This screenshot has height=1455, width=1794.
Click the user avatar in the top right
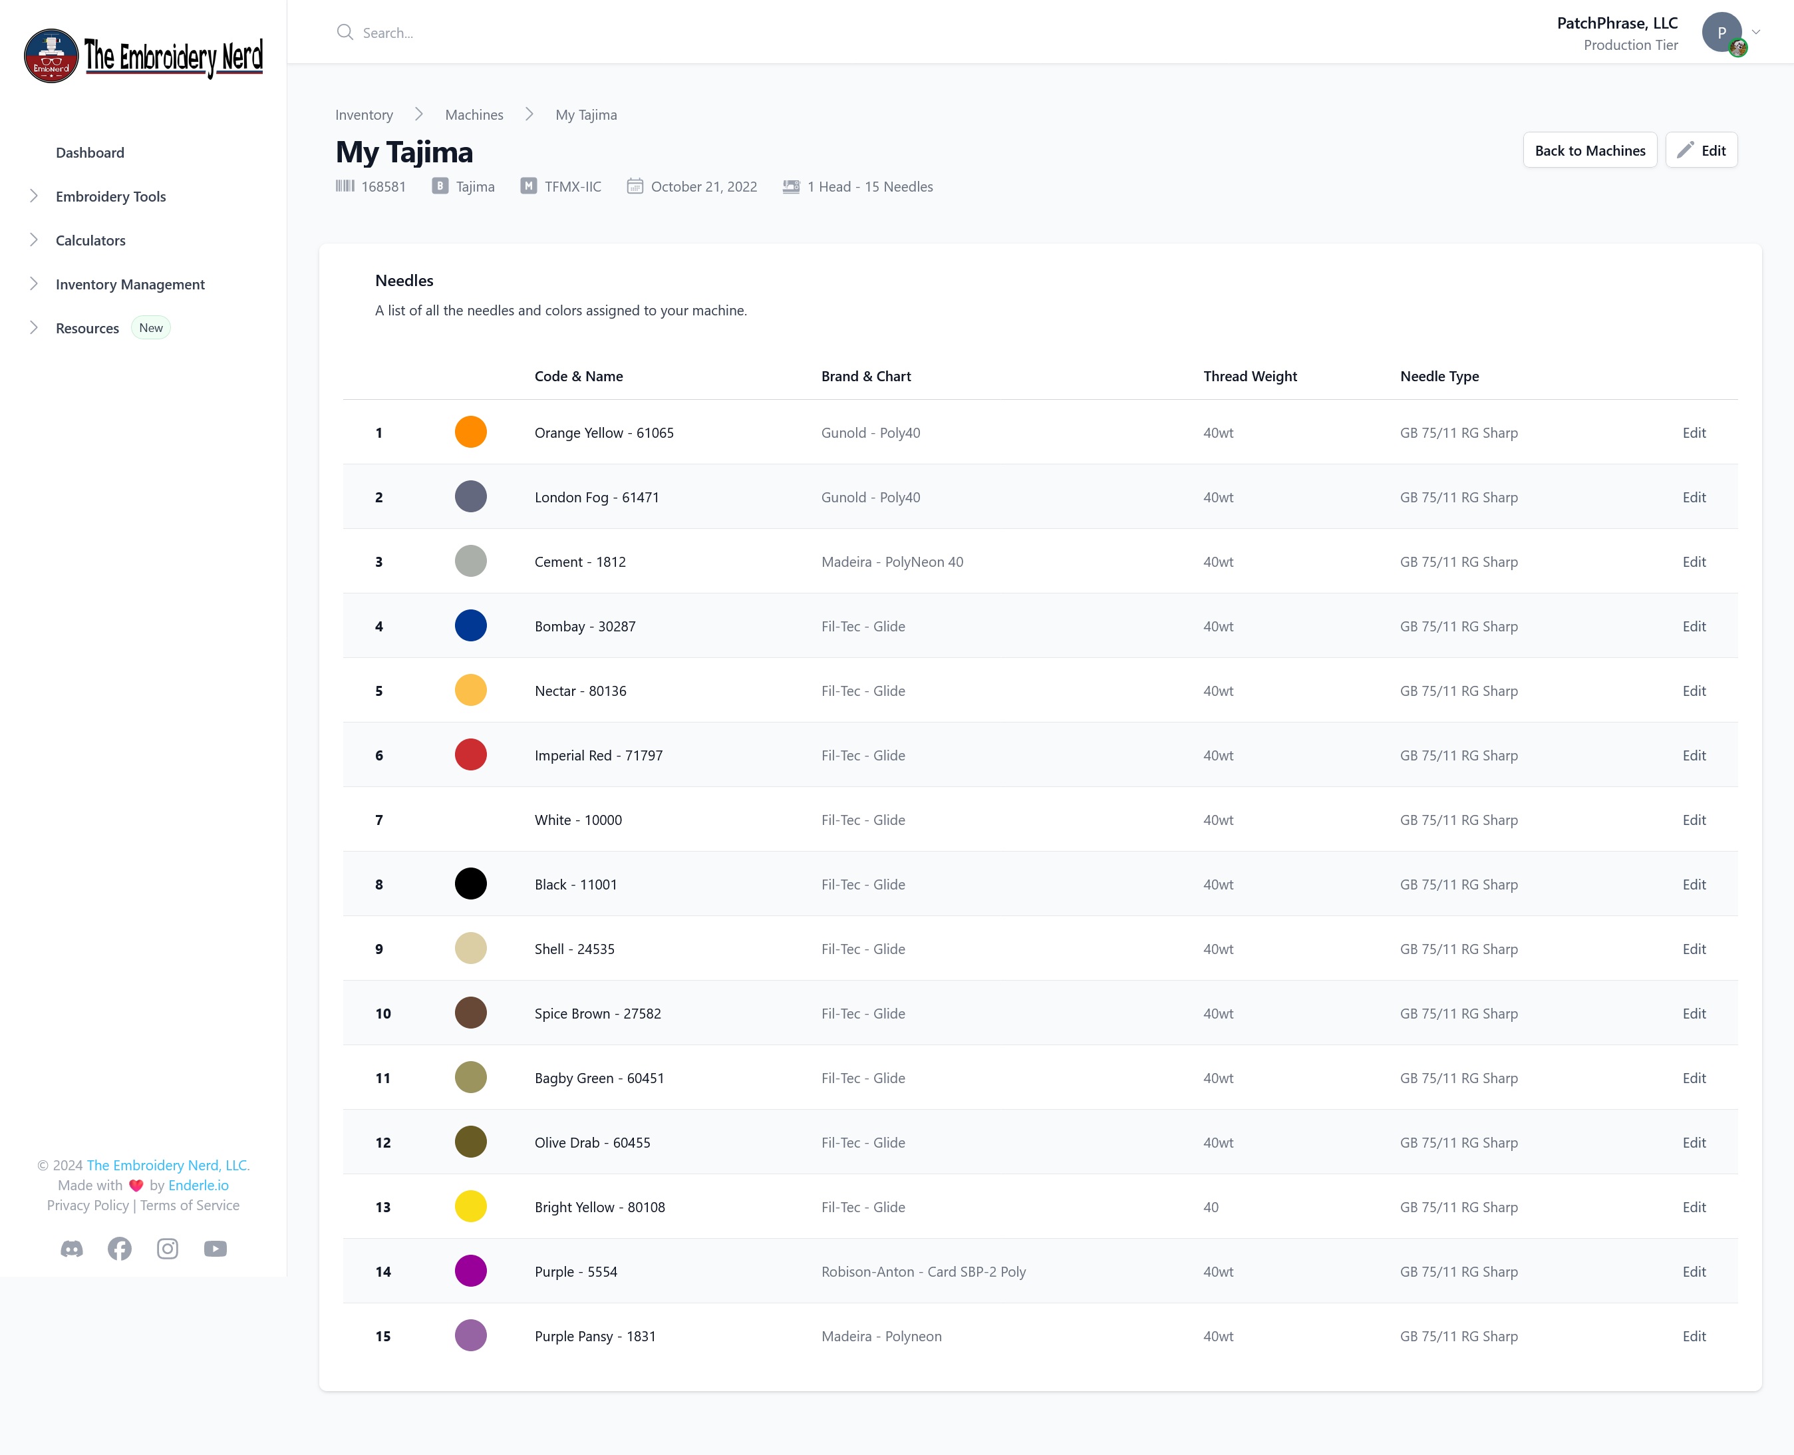(1722, 33)
